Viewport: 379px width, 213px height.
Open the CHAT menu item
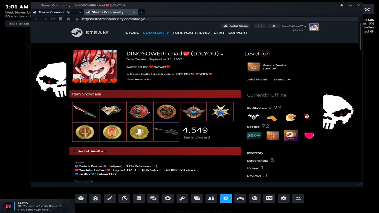pos(219,33)
